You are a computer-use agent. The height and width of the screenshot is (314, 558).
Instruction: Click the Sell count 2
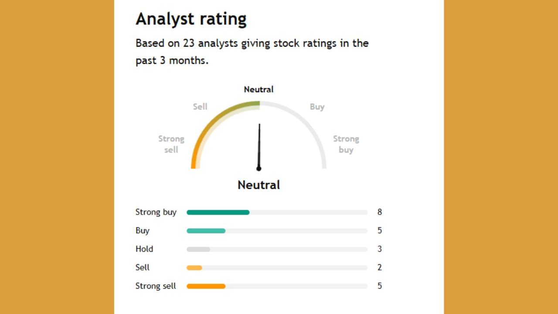[380, 268]
